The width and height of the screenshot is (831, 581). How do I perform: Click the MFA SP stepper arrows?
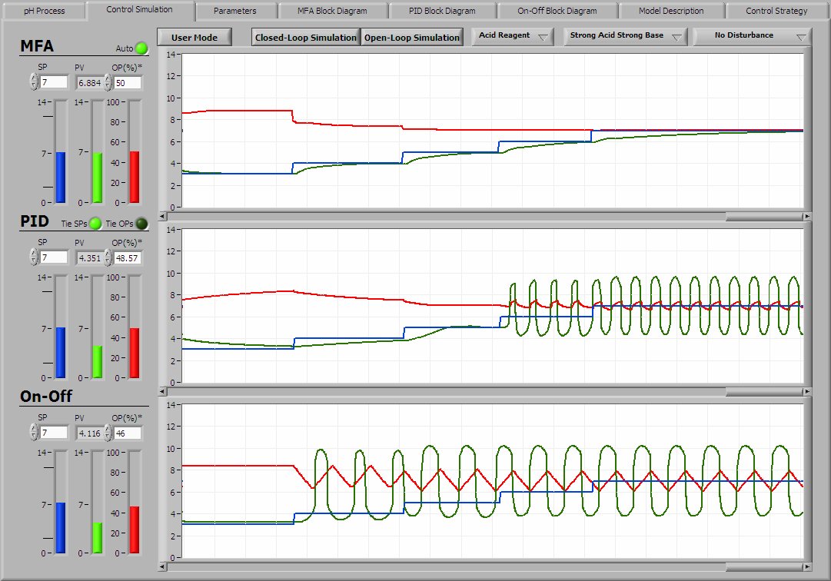click(33, 82)
